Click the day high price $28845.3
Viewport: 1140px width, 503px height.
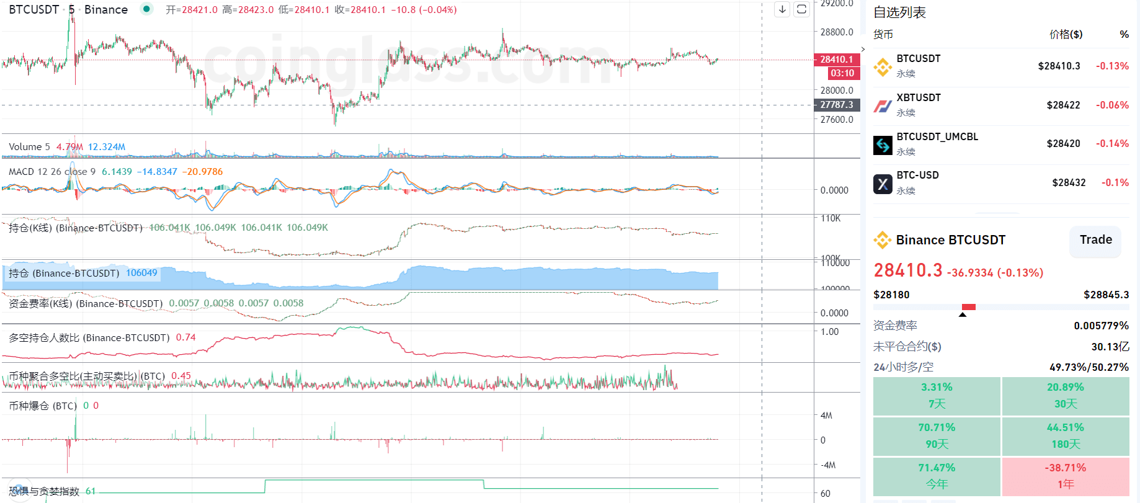pos(1106,295)
